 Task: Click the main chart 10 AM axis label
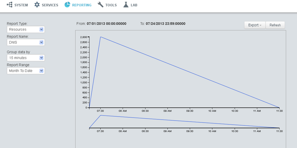(212, 111)
